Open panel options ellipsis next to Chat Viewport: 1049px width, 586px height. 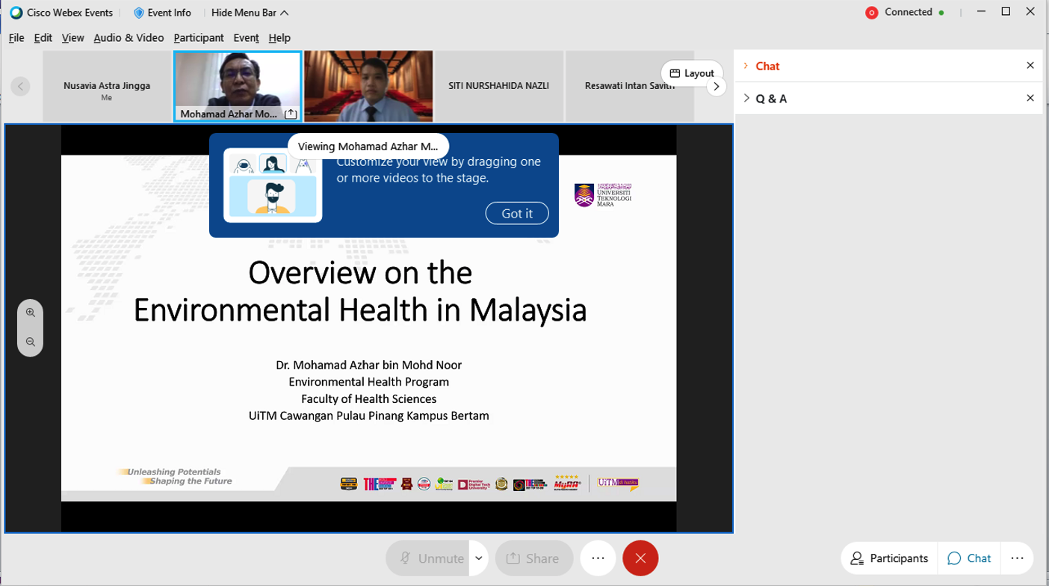click(1016, 558)
